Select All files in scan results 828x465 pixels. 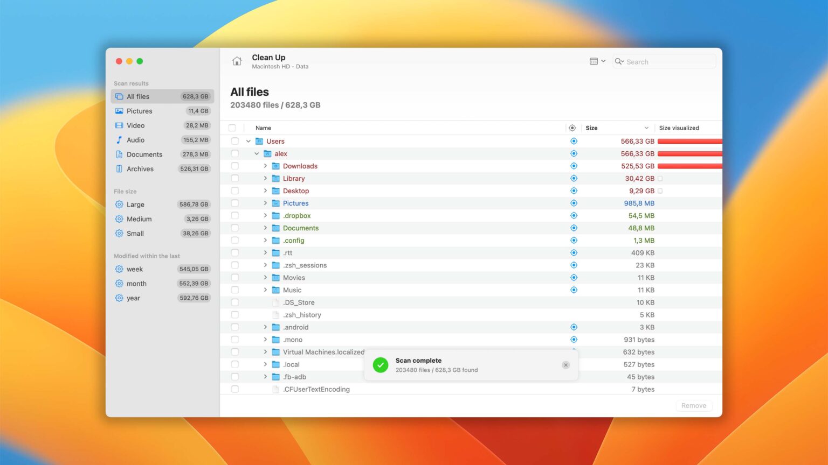pos(137,96)
